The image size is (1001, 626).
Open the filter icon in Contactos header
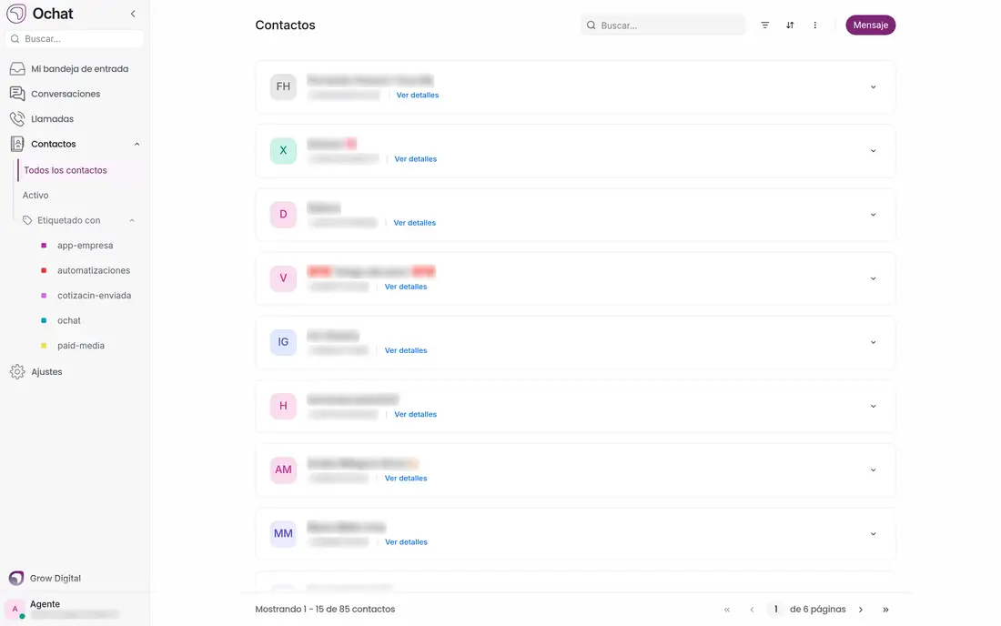[764, 25]
